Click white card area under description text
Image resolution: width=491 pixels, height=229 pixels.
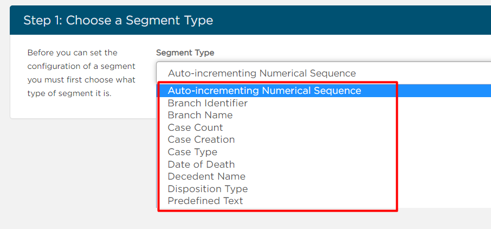(x=81, y=108)
